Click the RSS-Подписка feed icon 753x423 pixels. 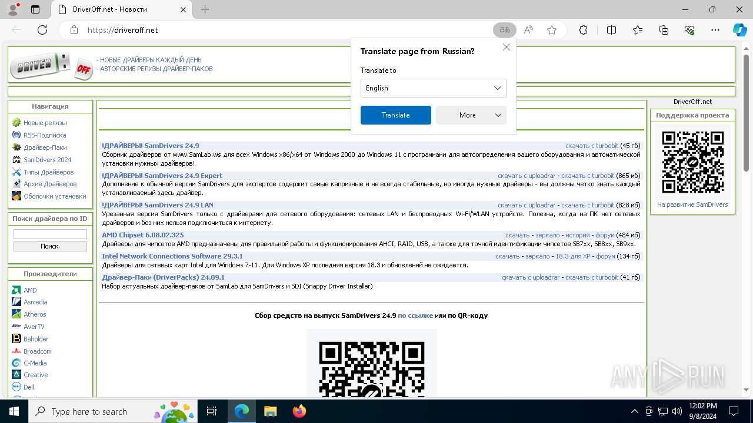16,135
